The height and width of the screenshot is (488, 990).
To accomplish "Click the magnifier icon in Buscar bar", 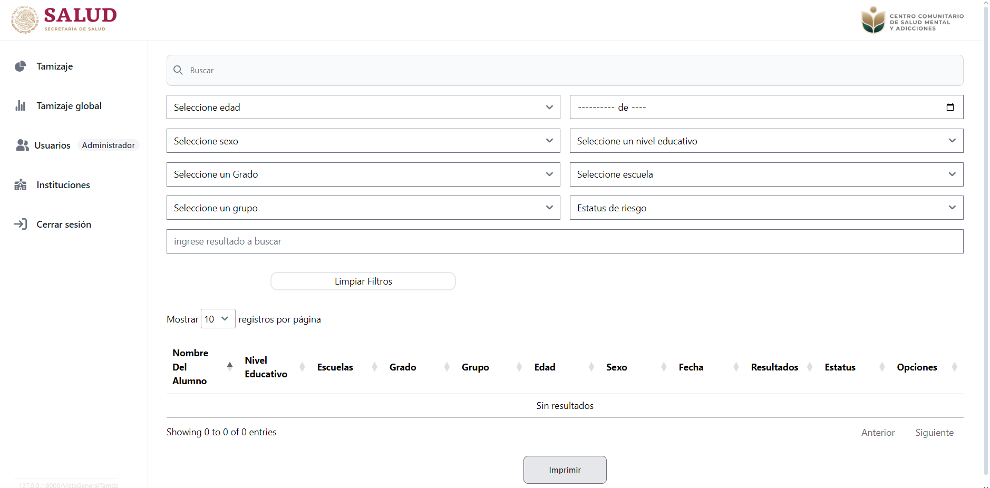I will (x=178, y=71).
